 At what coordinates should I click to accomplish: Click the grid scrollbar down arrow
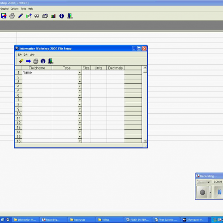click(145, 141)
